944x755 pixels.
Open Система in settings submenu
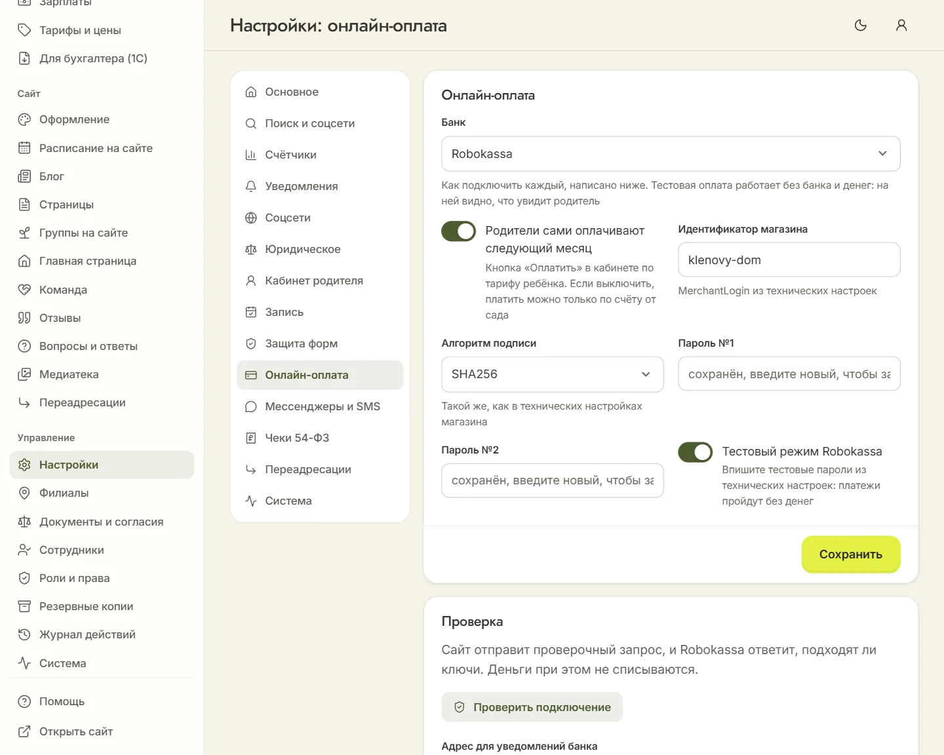point(320,501)
